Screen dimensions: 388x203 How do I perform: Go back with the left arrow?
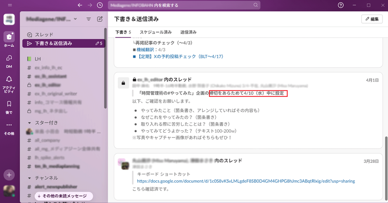80,5
